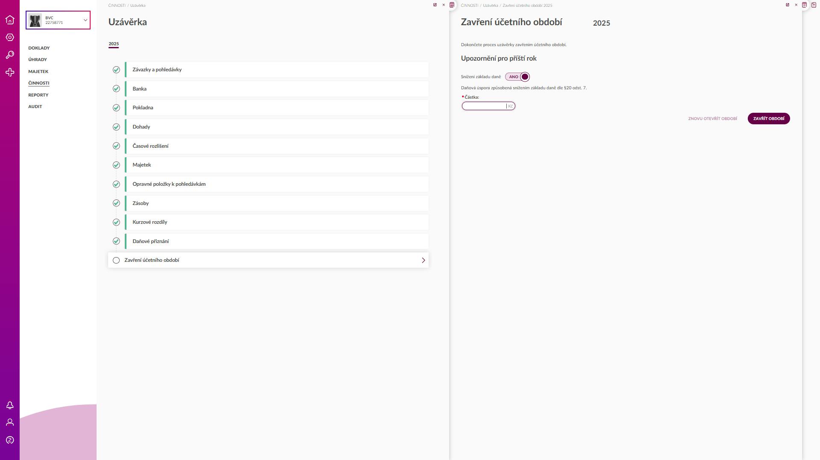Open the Závazky a pohledávky step
The width and height of the screenshot is (820, 460).
(277, 70)
